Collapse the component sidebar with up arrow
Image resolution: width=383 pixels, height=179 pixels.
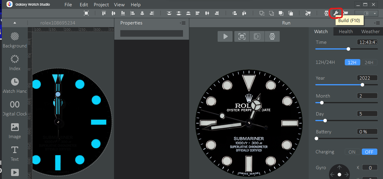click(x=15, y=23)
